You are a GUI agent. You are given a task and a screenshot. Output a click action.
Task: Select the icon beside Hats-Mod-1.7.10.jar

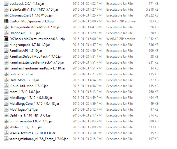[6, 80]
